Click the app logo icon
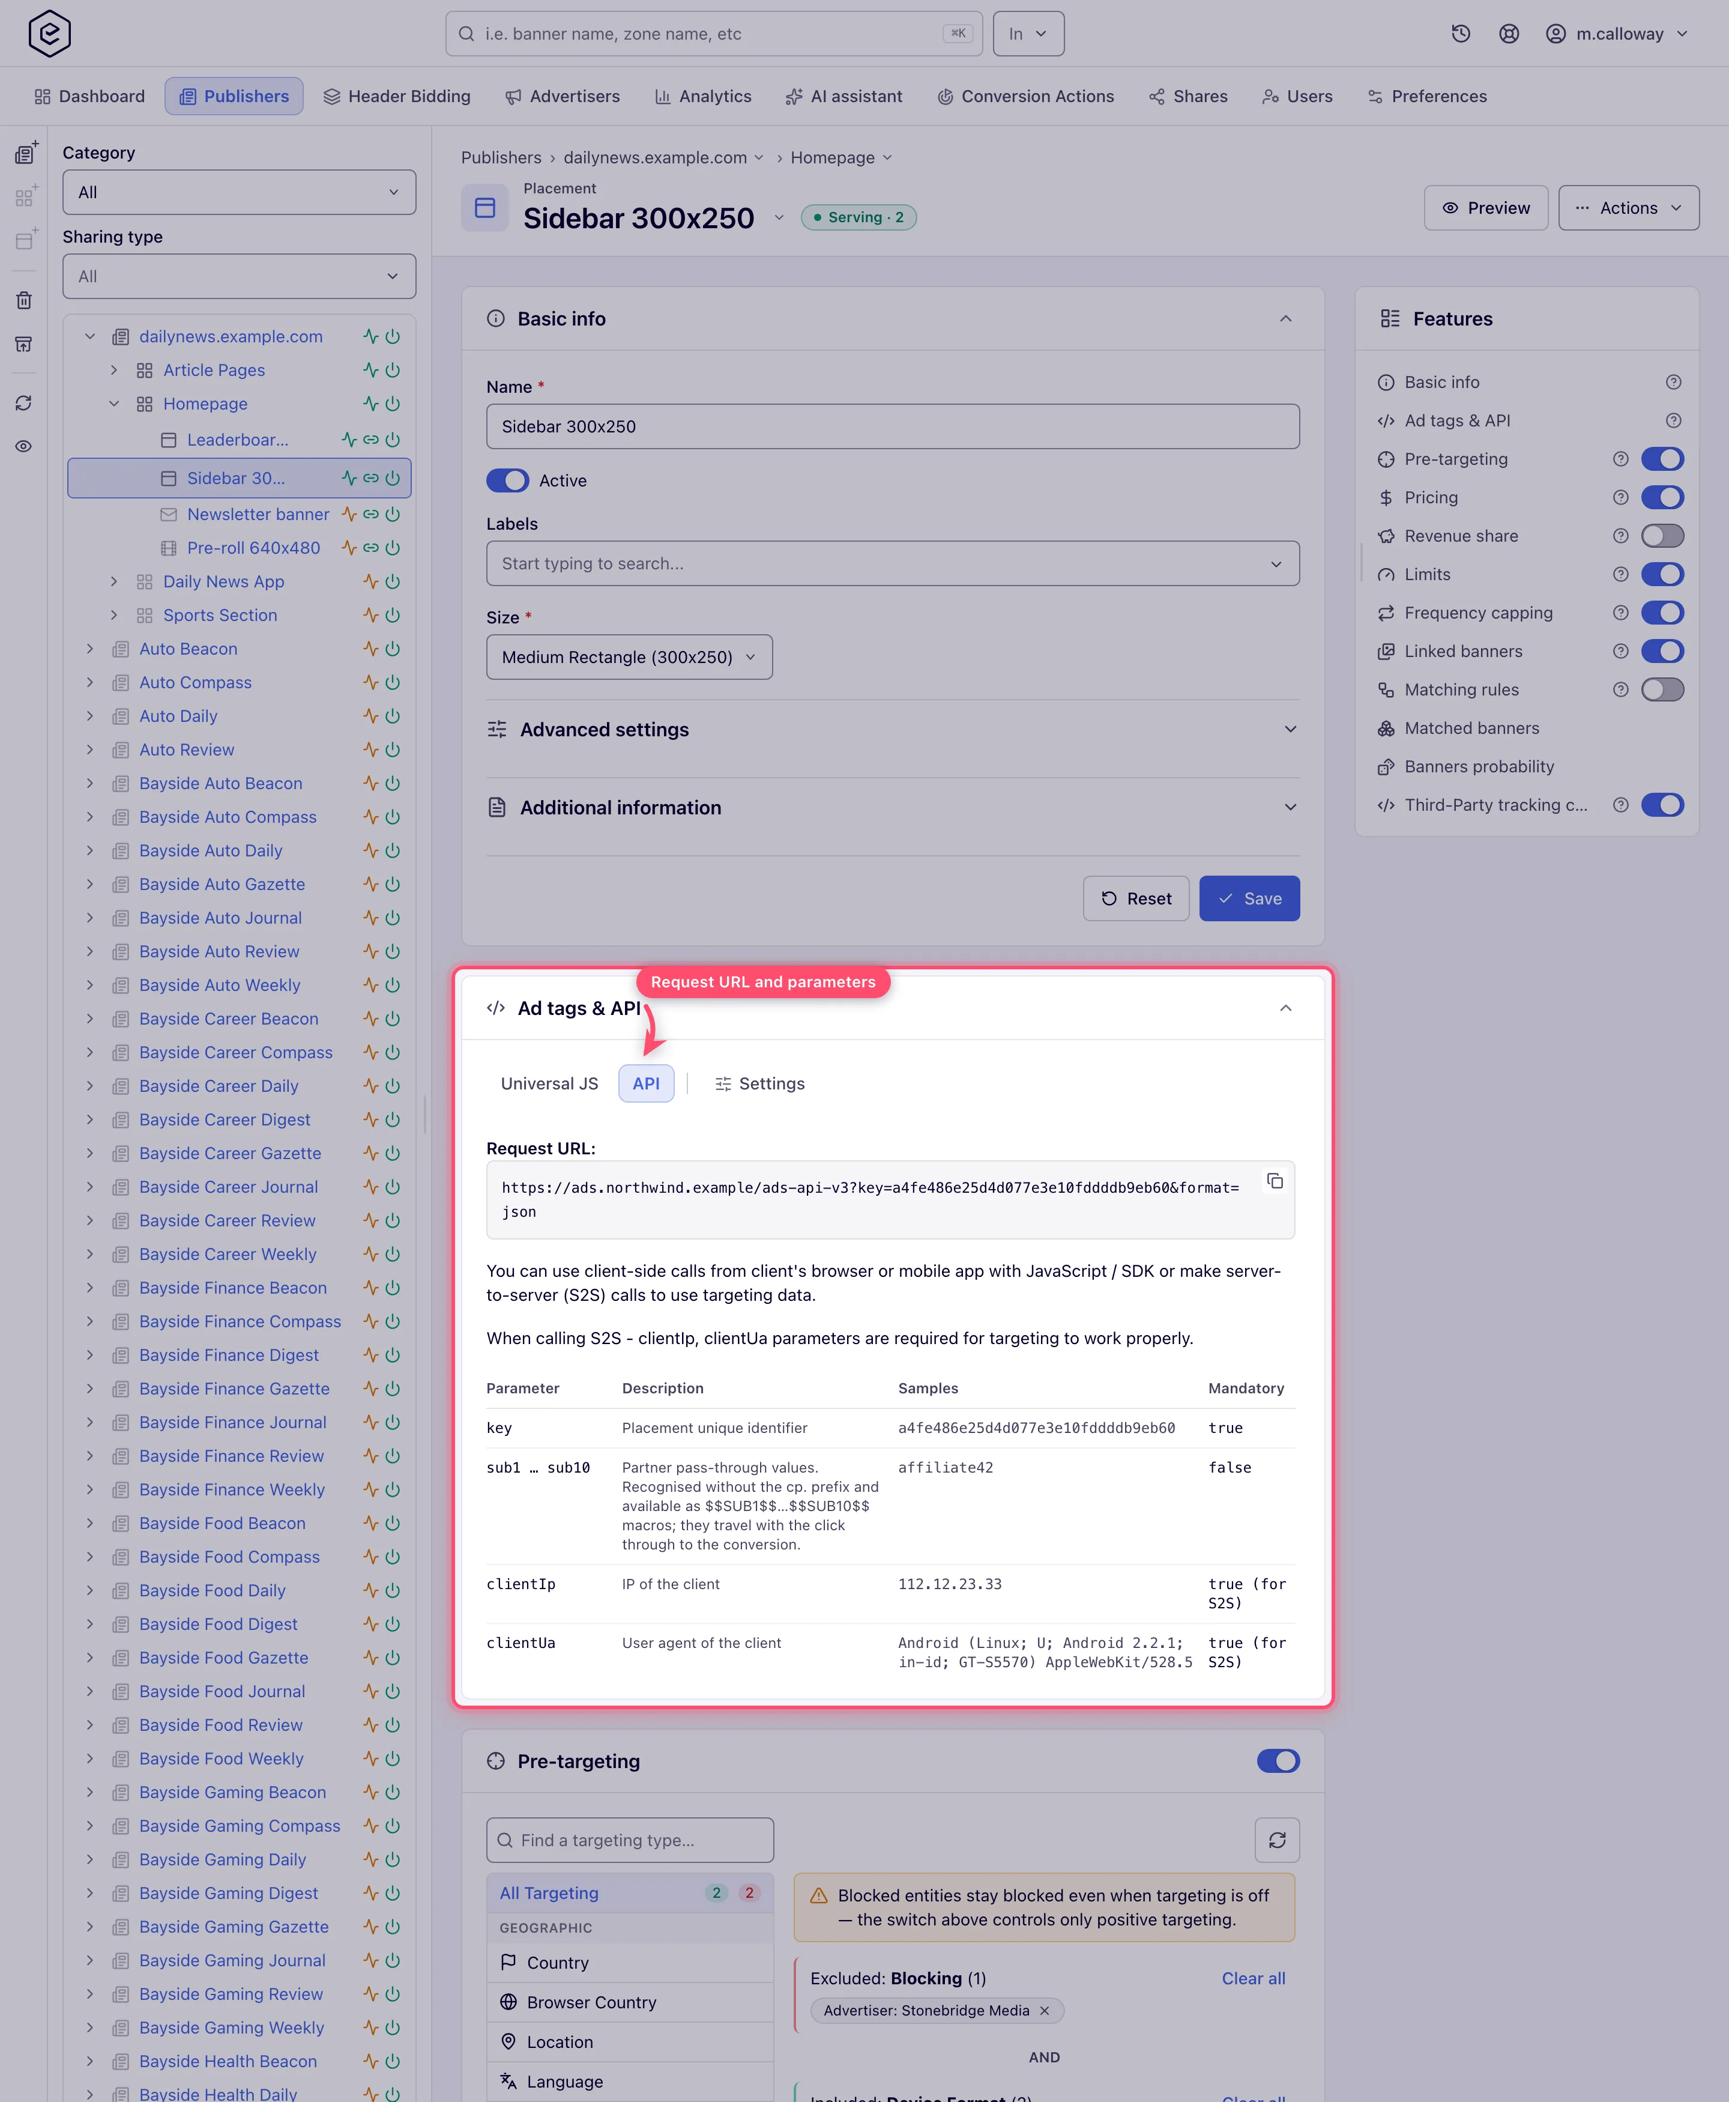Screen dimensions: 1729x2102 pyautogui.click(x=49, y=33)
